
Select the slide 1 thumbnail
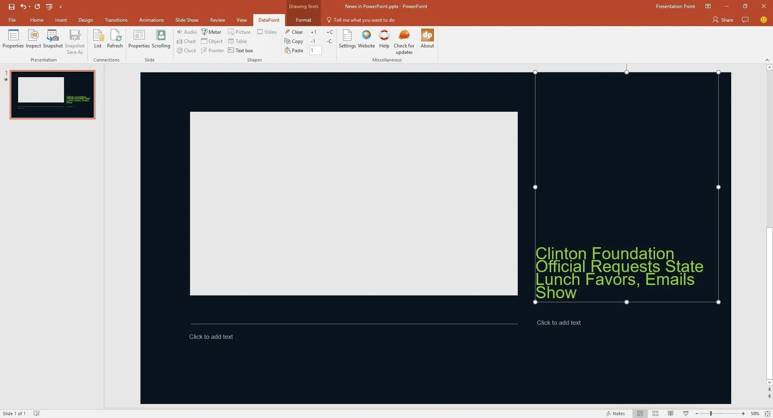pyautogui.click(x=52, y=95)
